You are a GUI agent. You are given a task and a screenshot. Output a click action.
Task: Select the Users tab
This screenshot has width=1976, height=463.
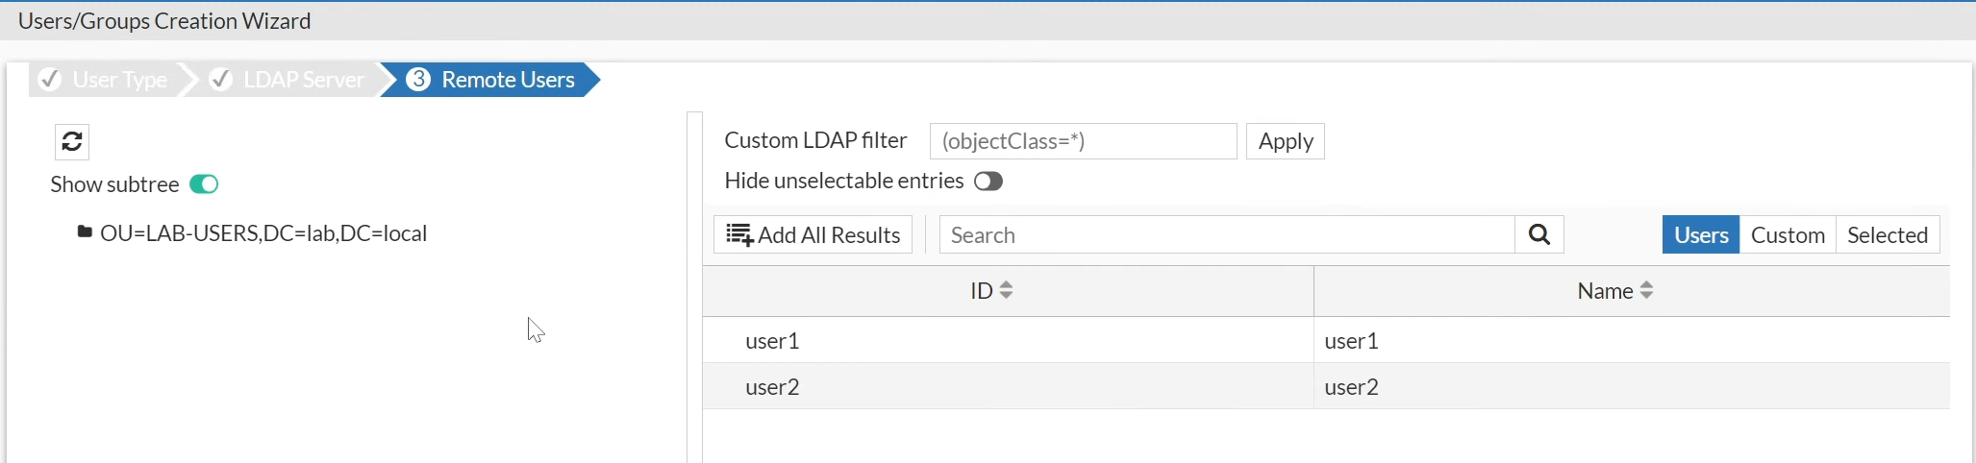point(1701,235)
